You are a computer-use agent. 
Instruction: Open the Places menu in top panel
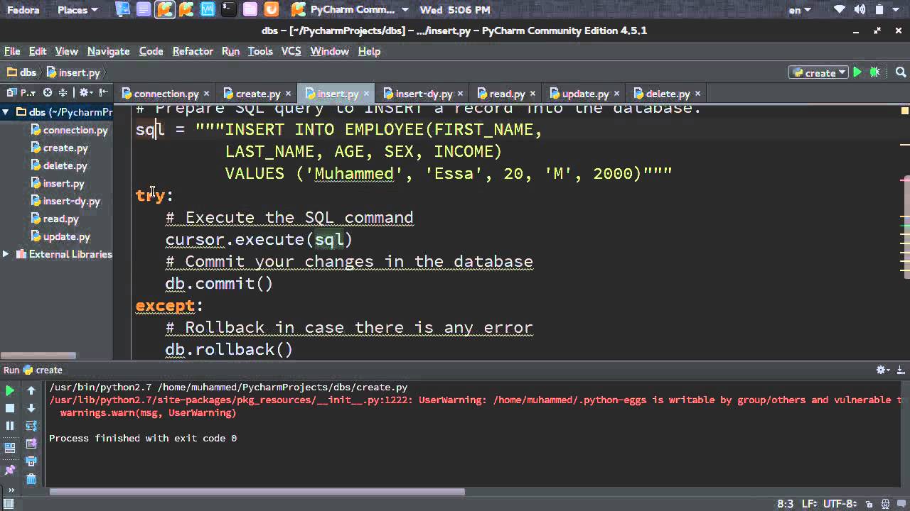pos(77,10)
